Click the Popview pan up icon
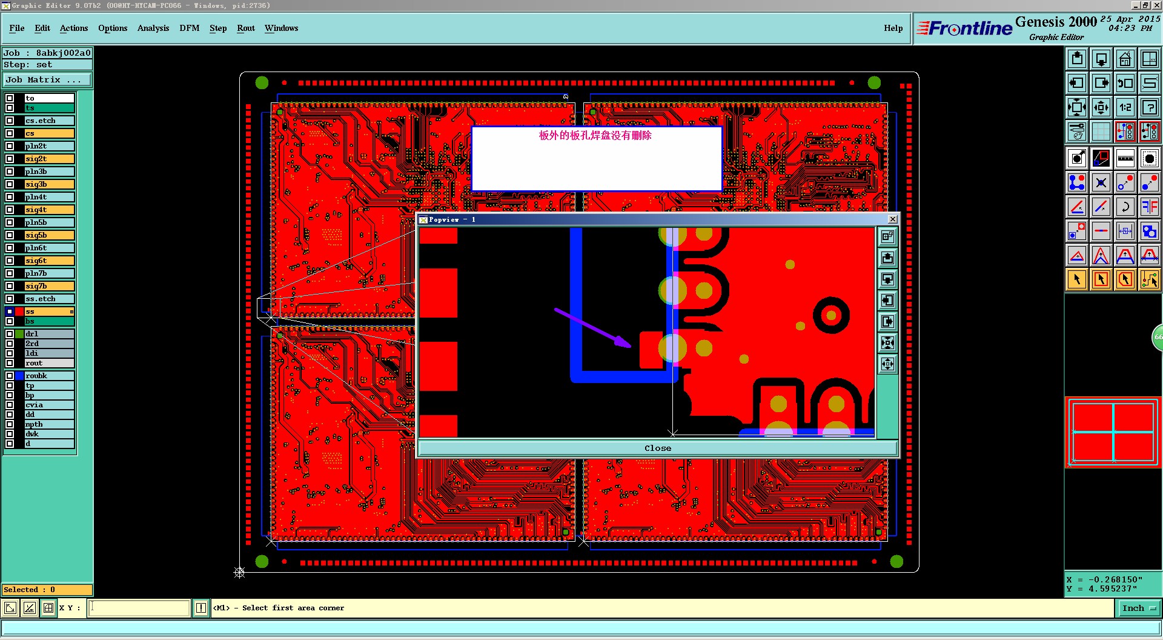Screen dimensions: 1163x640 887,258
